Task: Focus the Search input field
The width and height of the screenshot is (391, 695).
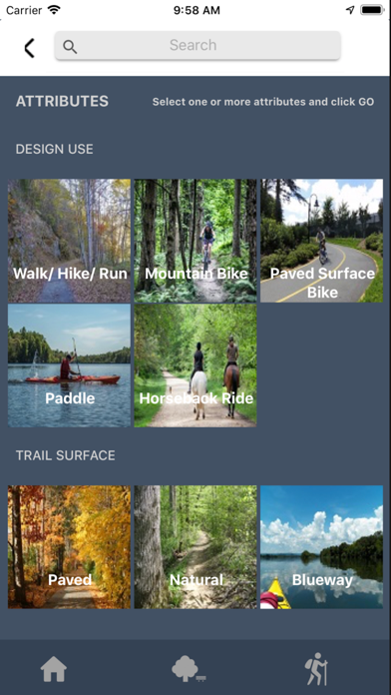Action: 197,45
